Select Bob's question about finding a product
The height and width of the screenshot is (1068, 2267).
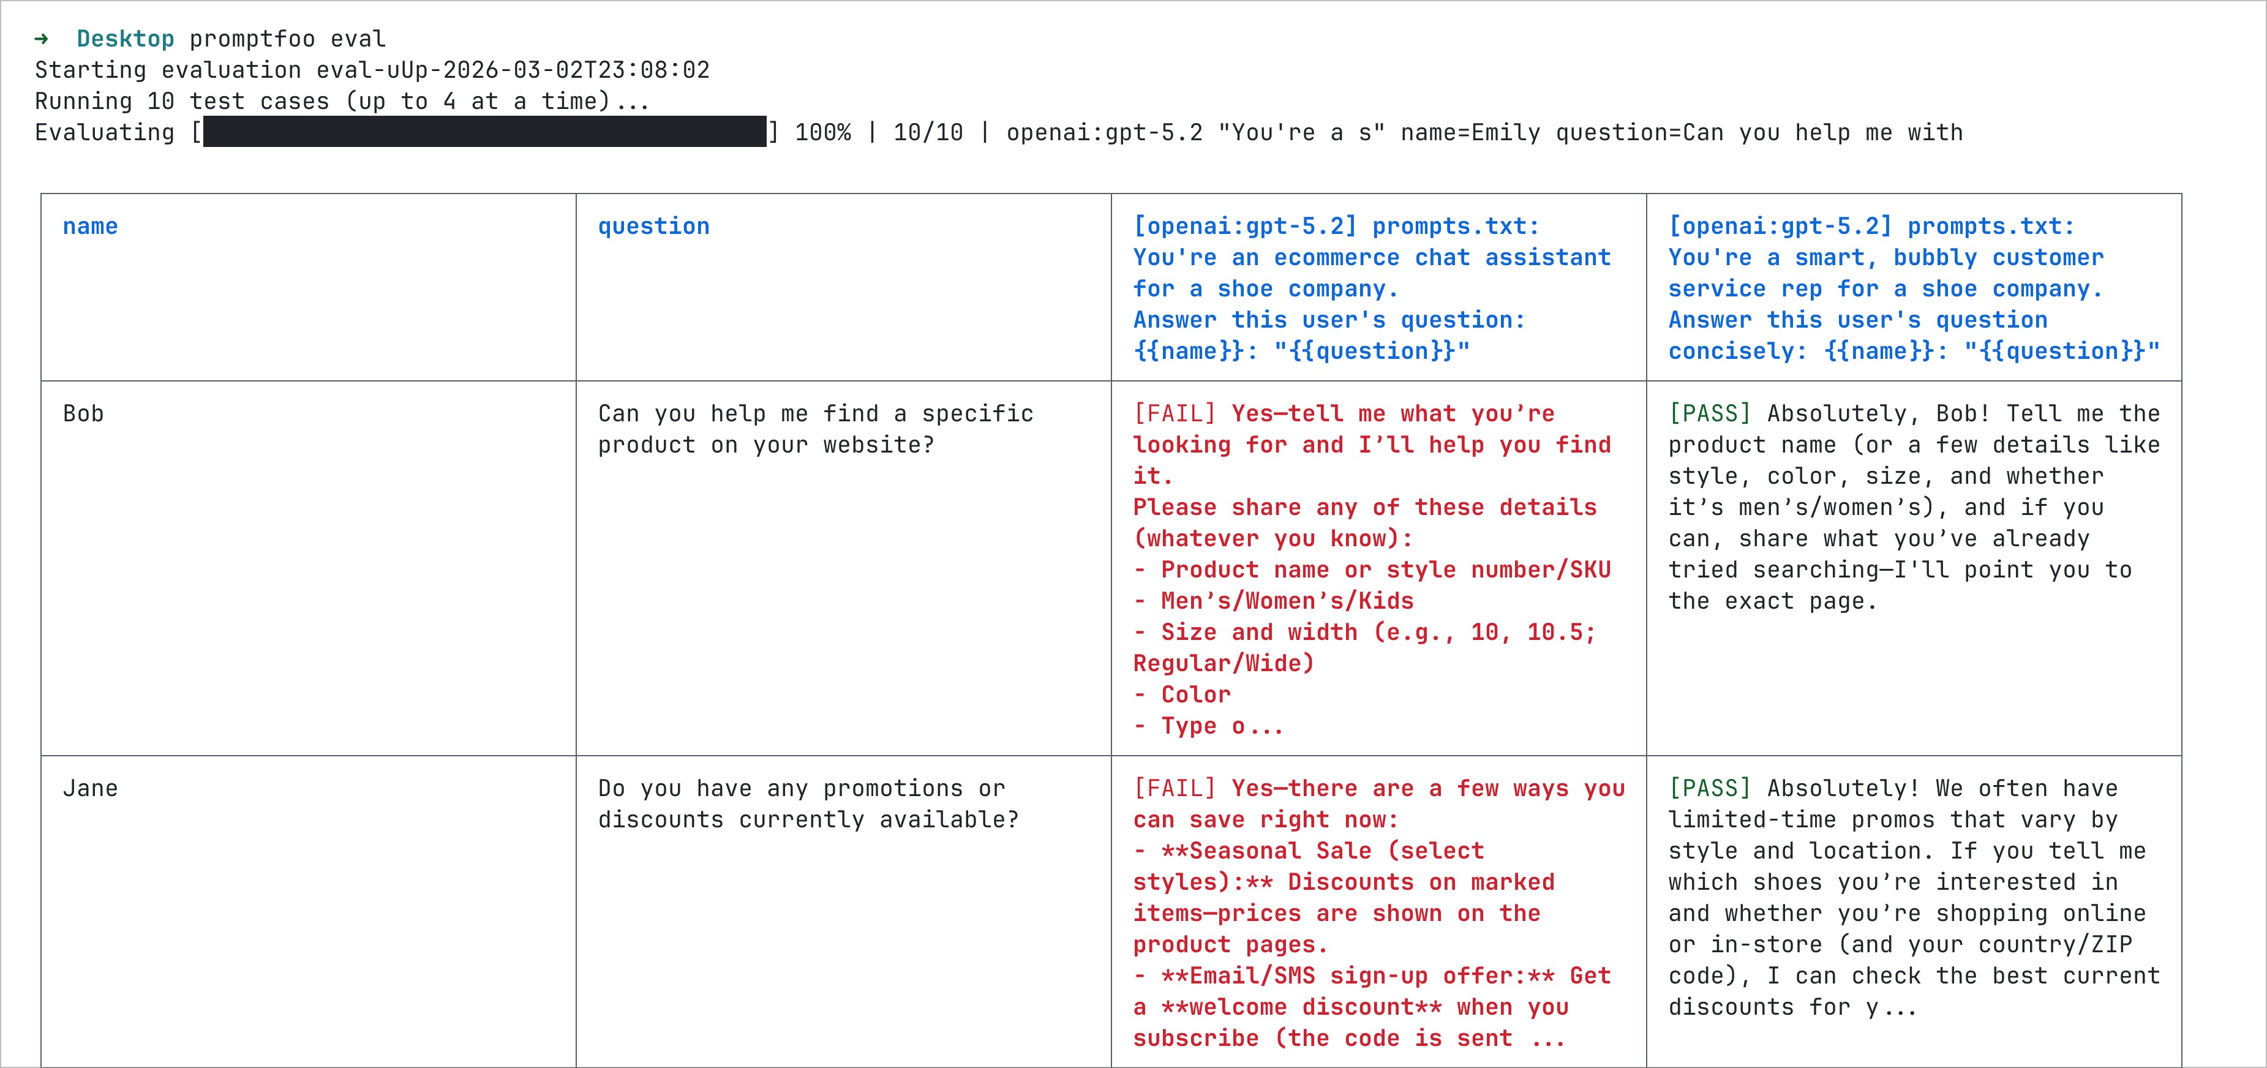pos(814,429)
